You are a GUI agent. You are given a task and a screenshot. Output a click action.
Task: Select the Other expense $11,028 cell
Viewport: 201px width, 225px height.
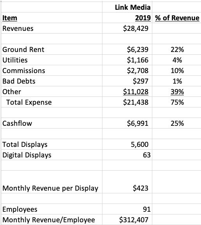tap(127, 91)
